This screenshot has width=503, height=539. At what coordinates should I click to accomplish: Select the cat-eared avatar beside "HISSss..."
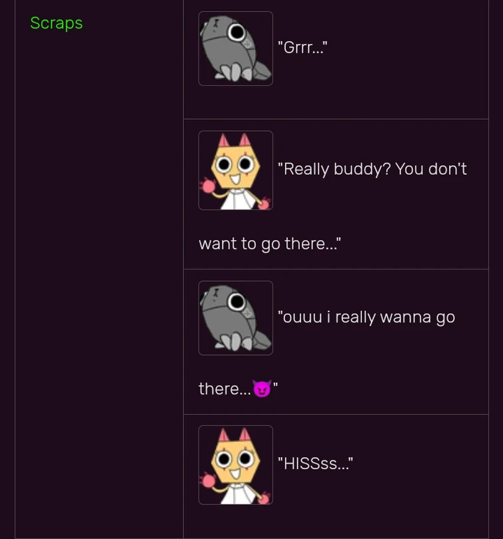236,465
